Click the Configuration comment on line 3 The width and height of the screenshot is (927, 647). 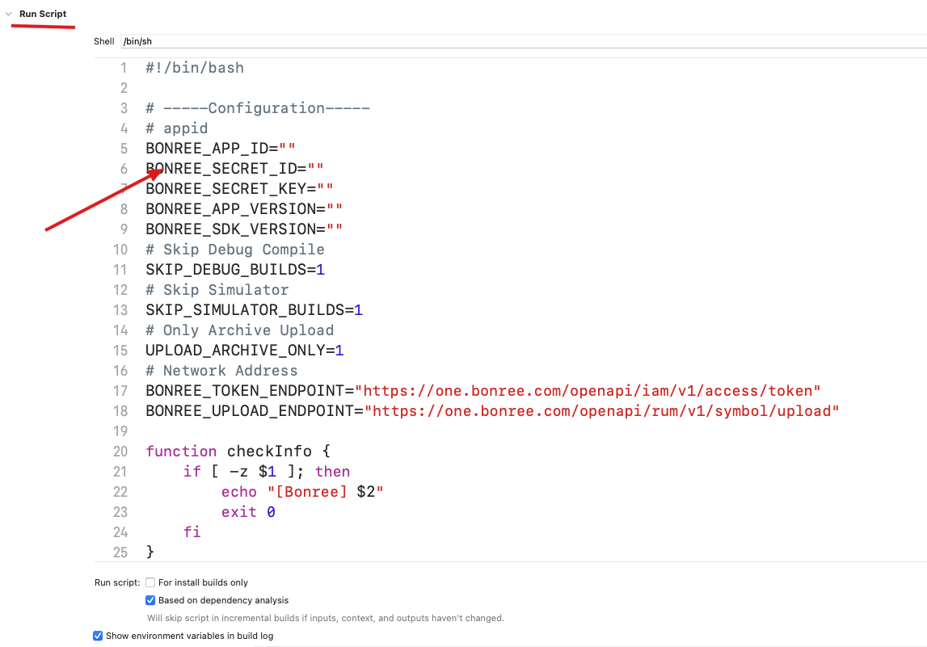coord(257,107)
